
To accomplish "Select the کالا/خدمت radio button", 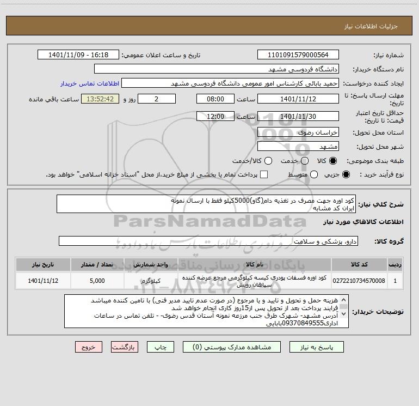I will (x=268, y=161).
